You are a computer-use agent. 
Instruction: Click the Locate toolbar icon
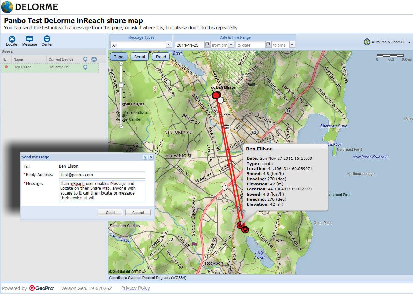coord(12,39)
